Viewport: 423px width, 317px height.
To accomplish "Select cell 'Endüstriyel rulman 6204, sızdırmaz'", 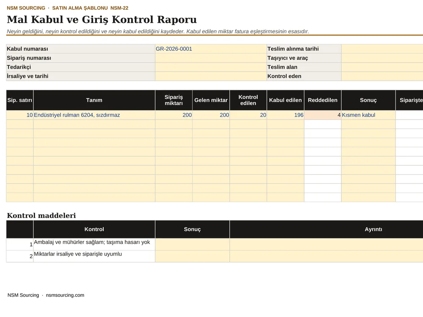I will [x=94, y=115].
